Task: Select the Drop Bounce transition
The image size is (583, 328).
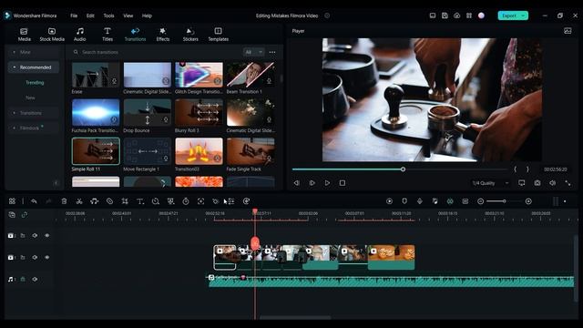Action: pos(148,112)
